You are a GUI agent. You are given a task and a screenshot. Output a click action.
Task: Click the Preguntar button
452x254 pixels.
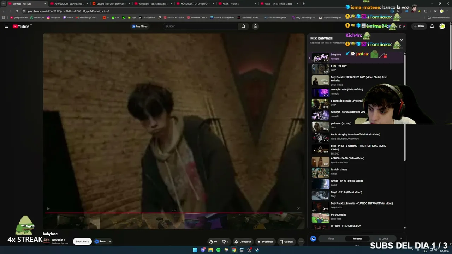click(x=265, y=242)
